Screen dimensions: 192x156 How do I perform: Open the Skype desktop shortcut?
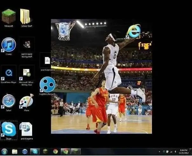pos(9,129)
